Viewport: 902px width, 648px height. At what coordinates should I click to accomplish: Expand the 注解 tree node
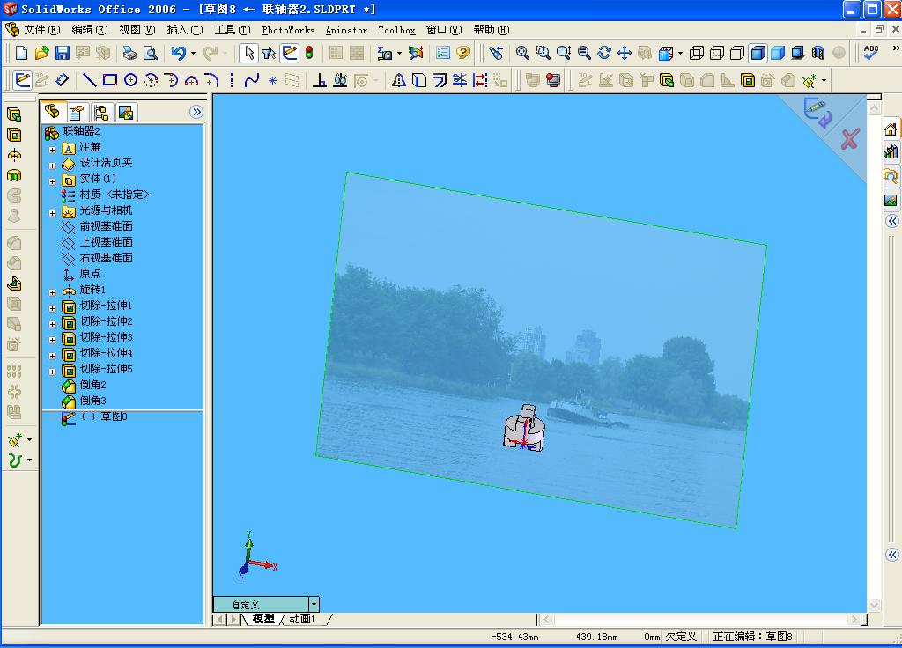pyautogui.click(x=52, y=150)
